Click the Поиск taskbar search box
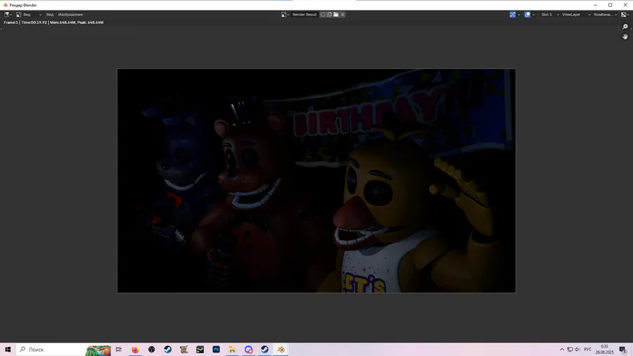The image size is (633, 356). 63,350
